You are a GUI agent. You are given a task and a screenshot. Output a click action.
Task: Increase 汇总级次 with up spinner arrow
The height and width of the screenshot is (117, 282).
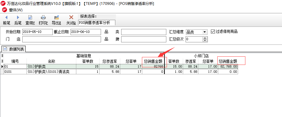[x=205, y=38]
